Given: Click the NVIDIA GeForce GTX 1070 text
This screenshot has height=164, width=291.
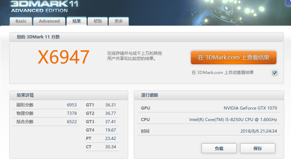Looking at the screenshot, I should (250, 108).
